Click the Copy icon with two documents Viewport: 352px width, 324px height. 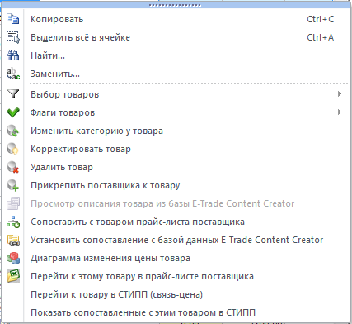click(x=13, y=19)
